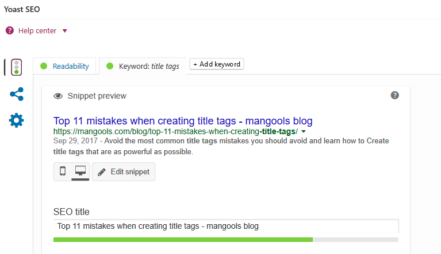Click the green dot on Readability tab
This screenshot has height=254, width=441.
[44, 66]
